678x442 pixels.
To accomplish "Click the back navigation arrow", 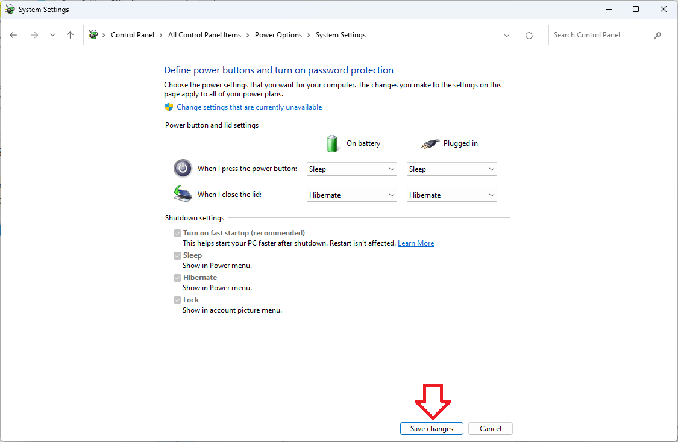I will 13,35.
